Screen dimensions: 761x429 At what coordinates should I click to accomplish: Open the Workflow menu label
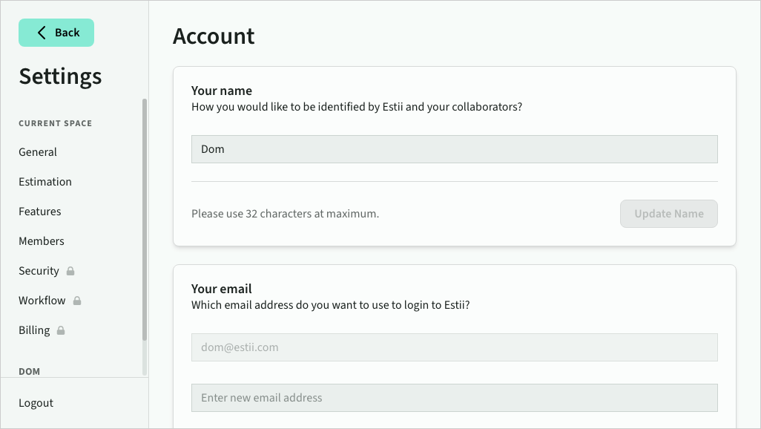pyautogui.click(x=42, y=301)
